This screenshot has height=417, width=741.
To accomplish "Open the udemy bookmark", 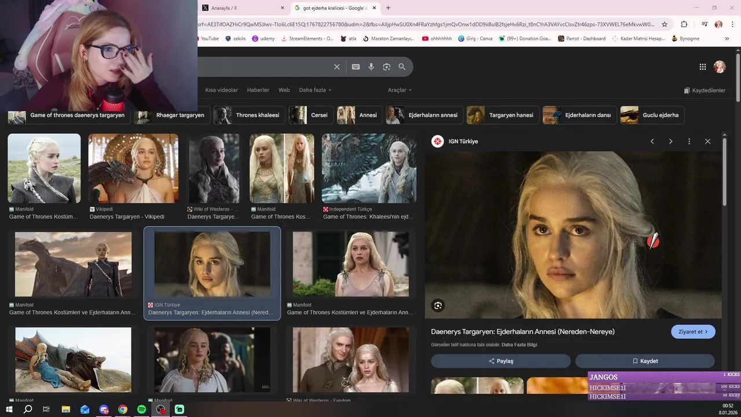I will pyautogui.click(x=263, y=39).
